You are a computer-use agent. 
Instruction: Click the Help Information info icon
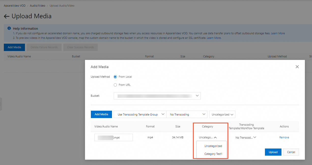click(x=9, y=28)
